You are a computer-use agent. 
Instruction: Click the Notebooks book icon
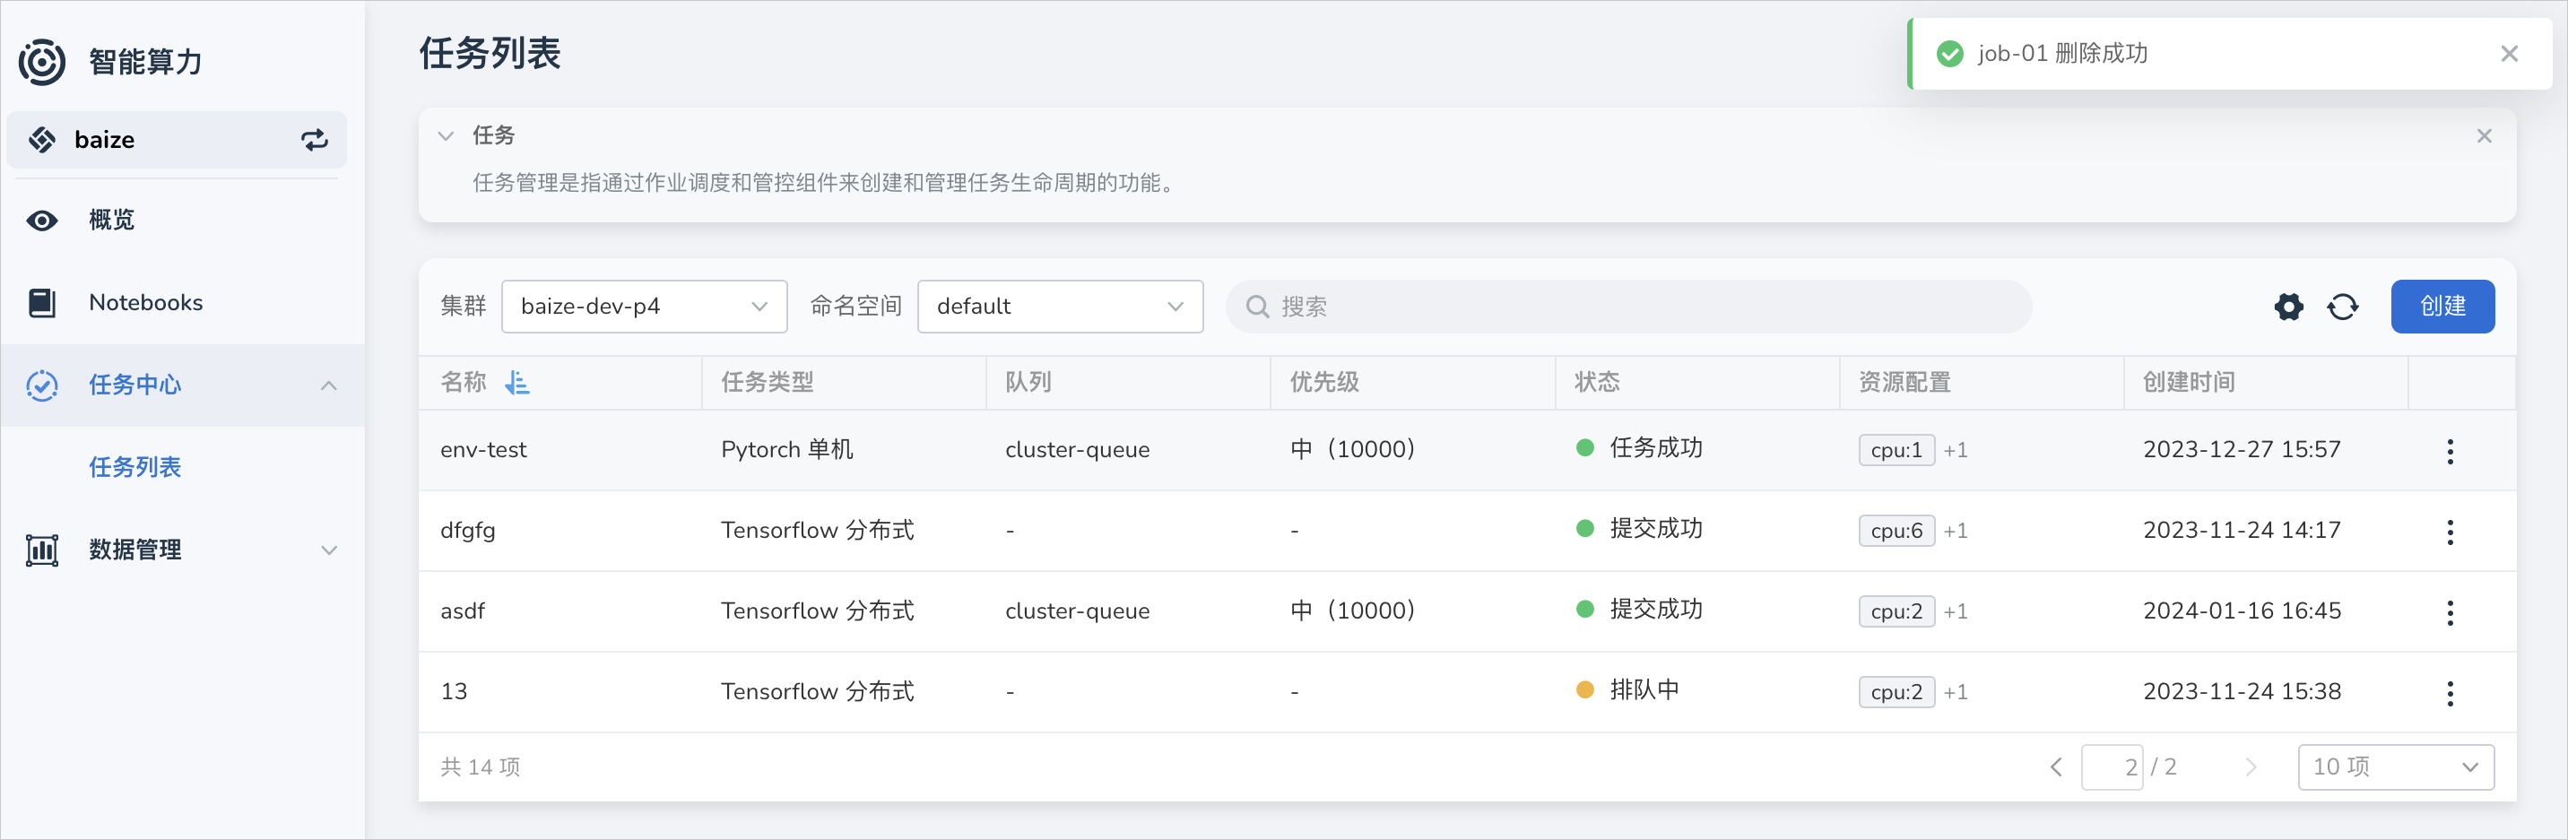tap(42, 303)
